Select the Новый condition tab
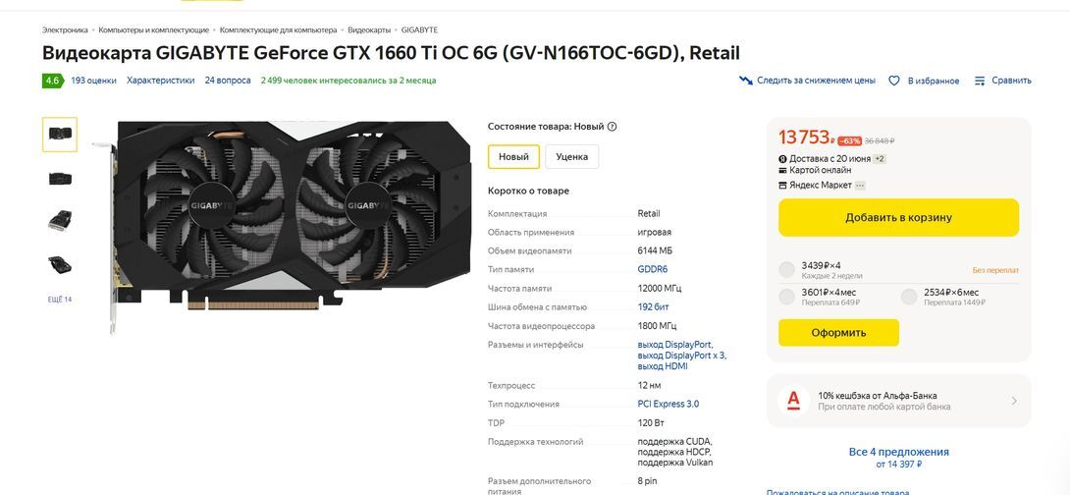This screenshot has height=495, width=1070. point(513,156)
